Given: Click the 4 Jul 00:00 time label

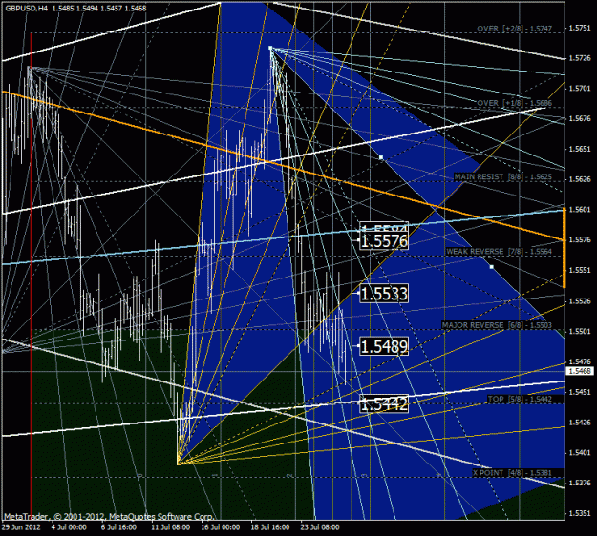Looking at the screenshot, I should tap(69, 527).
